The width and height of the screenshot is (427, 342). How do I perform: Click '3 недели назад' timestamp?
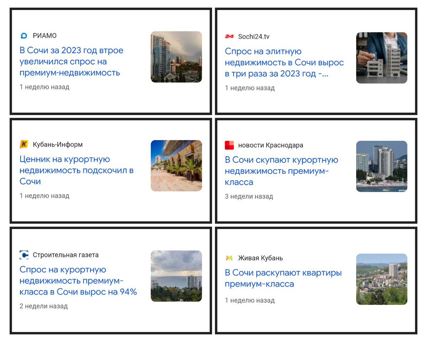click(x=249, y=196)
